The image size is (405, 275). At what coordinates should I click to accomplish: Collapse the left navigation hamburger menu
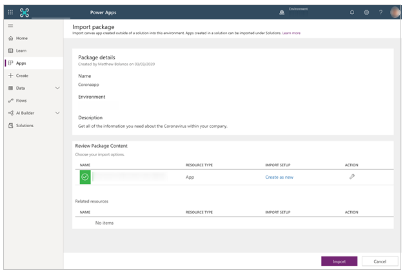point(10,26)
